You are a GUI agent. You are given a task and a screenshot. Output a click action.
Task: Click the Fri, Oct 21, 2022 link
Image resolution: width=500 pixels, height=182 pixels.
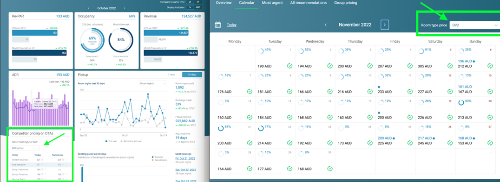(x=184, y=158)
